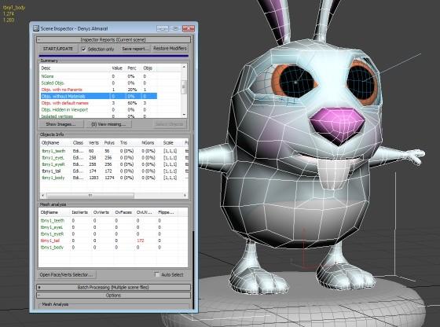The width and height of the screenshot is (440, 327).
Task: Select Objs. without Materials row
Action: [98, 96]
